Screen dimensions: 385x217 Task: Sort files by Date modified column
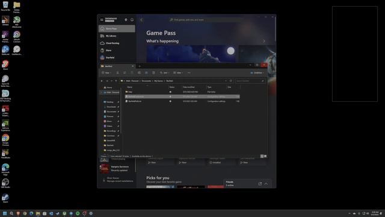(x=188, y=87)
